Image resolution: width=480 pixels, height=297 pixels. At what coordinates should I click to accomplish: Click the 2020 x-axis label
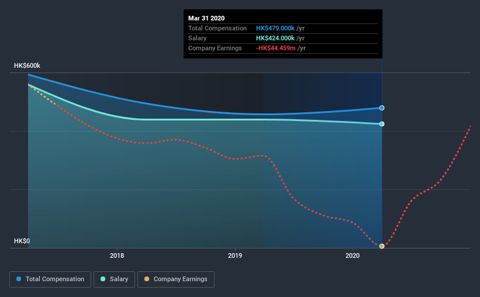(353, 255)
